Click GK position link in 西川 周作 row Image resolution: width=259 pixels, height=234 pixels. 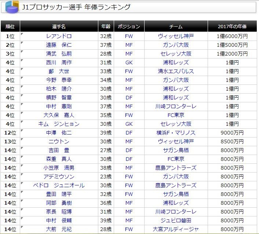129,63
